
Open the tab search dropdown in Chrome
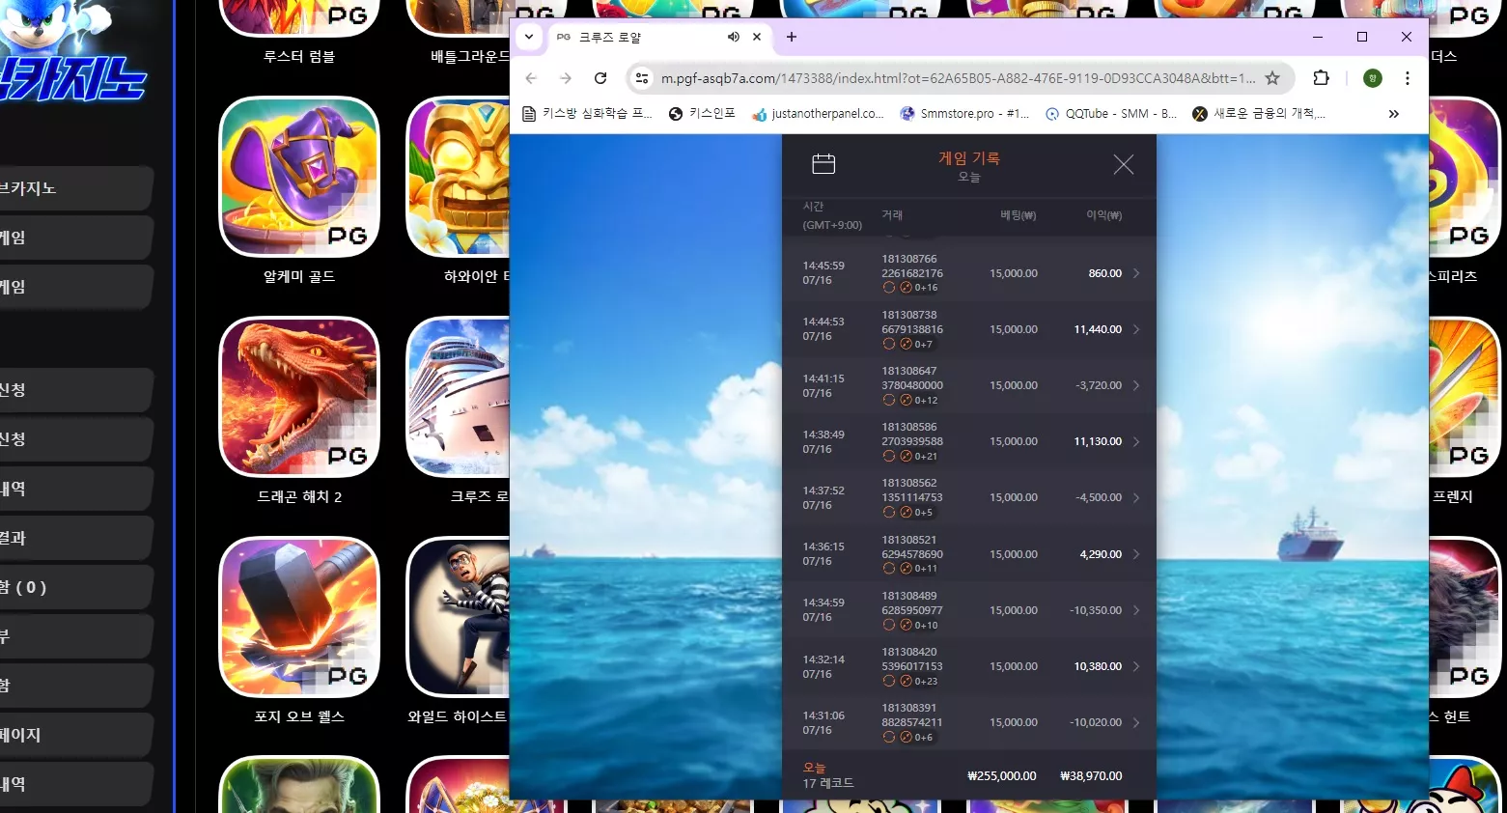tap(529, 37)
